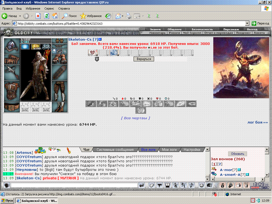Click the speaking head icon left of chat input

tap(7, 185)
